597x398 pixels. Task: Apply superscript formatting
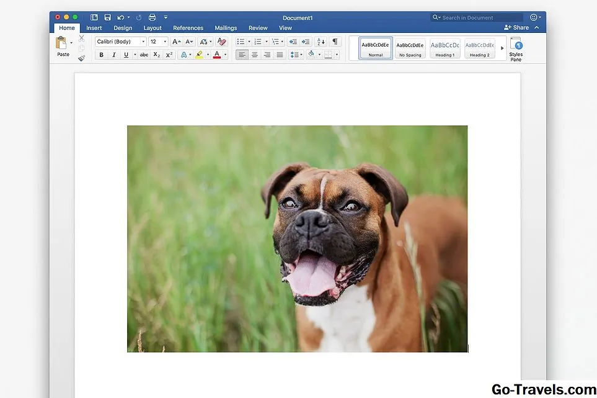click(169, 55)
